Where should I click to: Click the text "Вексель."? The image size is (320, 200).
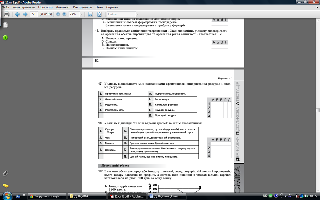coord(110,150)
